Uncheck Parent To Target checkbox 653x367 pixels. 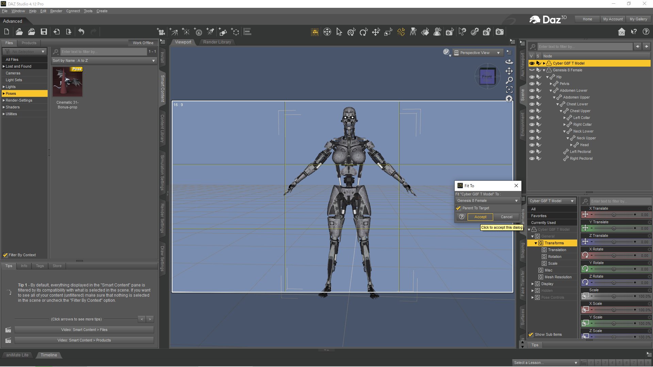click(458, 208)
